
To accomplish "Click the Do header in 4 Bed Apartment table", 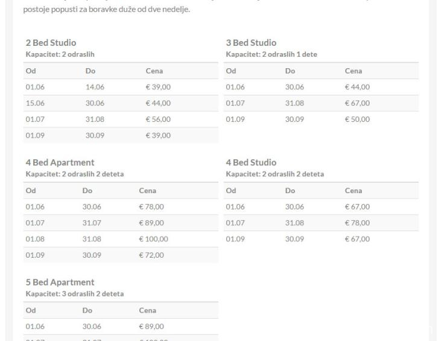I will pyautogui.click(x=87, y=190).
